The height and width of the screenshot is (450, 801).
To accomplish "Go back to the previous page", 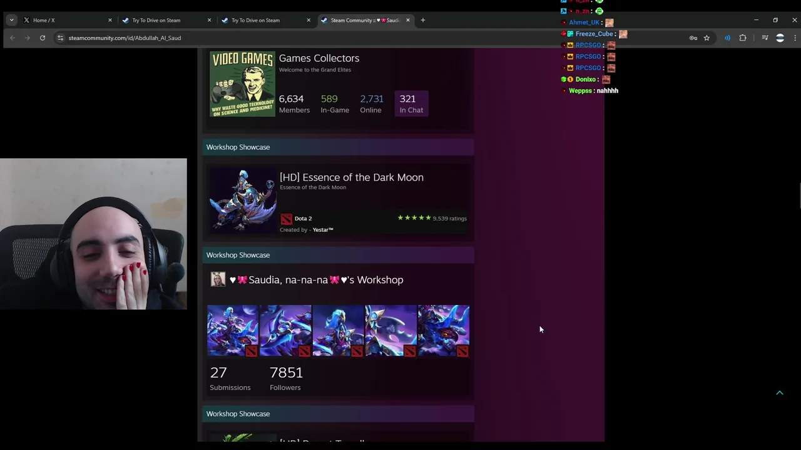I will click(12, 38).
